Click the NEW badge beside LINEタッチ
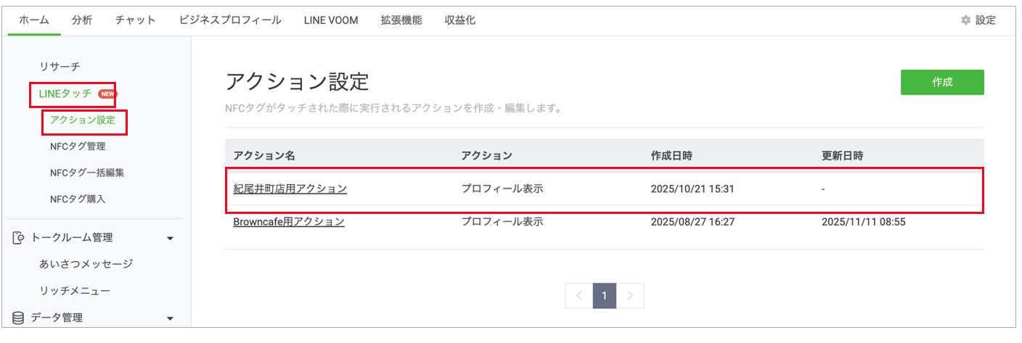This screenshot has width=1022, height=343. pyautogui.click(x=107, y=94)
